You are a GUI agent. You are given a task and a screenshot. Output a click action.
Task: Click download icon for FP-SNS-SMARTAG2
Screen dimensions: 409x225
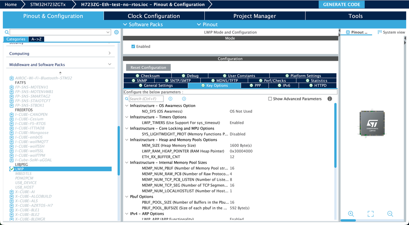tap(11, 96)
